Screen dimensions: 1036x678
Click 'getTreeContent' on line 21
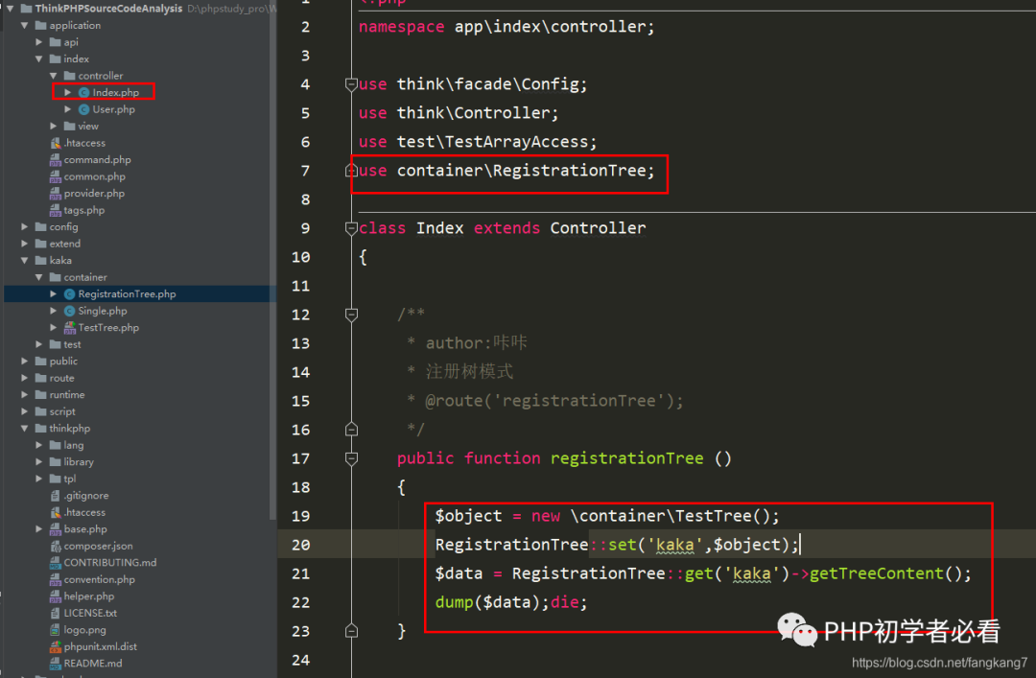876,573
